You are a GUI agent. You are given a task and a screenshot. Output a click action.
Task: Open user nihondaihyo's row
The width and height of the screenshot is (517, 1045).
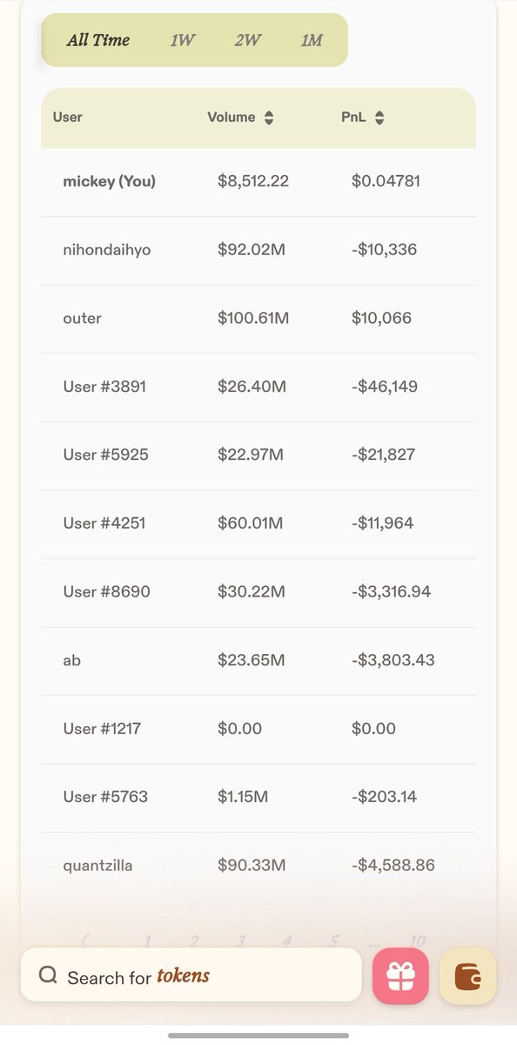coord(258,250)
